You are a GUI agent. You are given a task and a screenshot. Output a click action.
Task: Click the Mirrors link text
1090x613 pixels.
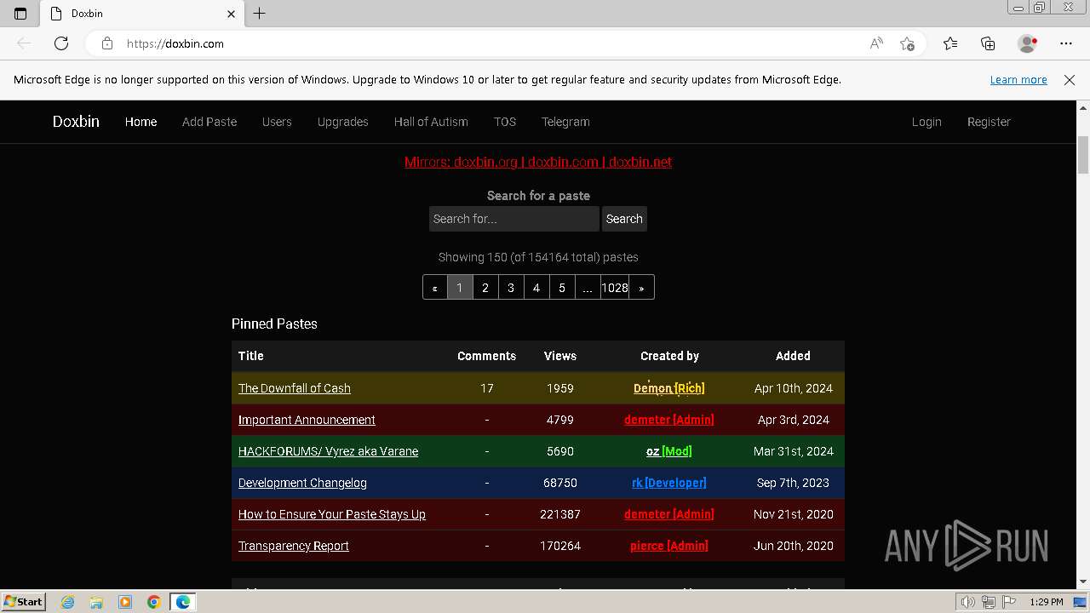click(538, 162)
